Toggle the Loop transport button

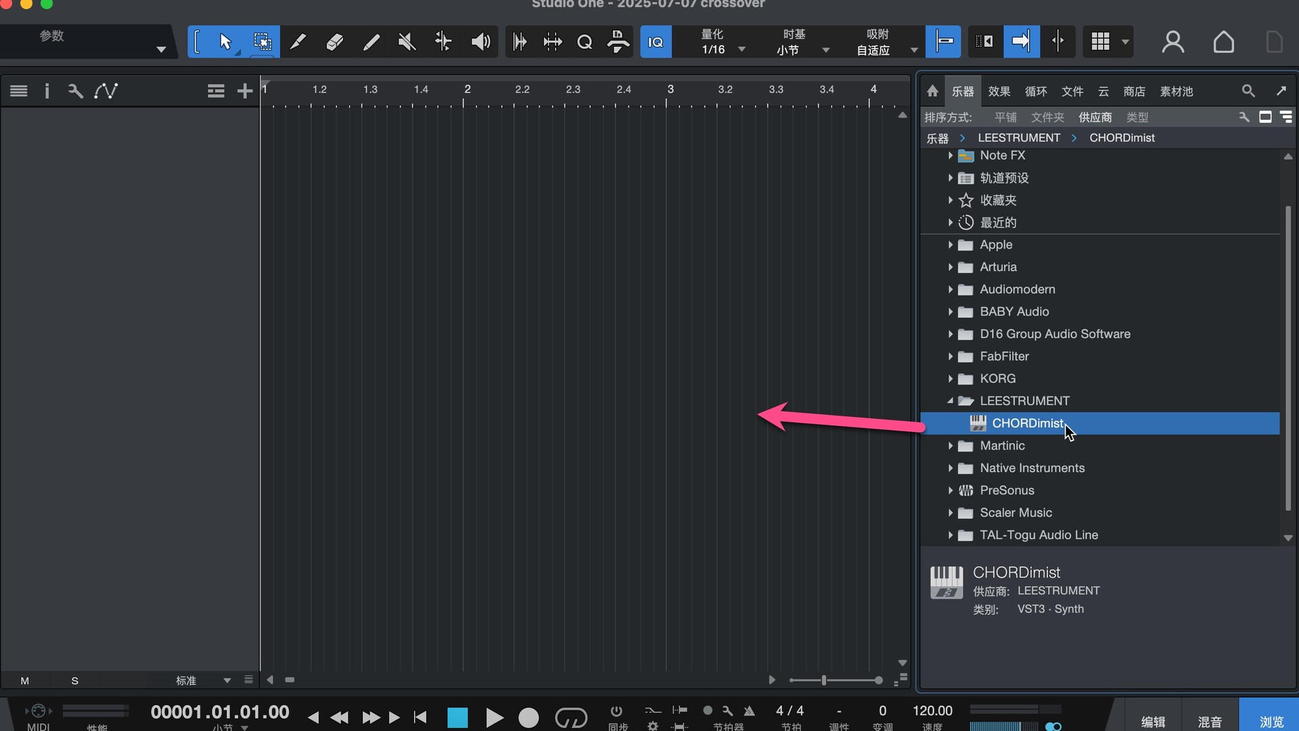[x=571, y=717]
